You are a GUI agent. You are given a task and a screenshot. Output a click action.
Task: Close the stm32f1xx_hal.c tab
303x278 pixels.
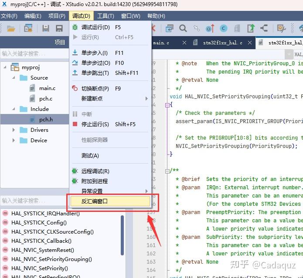point(250,43)
